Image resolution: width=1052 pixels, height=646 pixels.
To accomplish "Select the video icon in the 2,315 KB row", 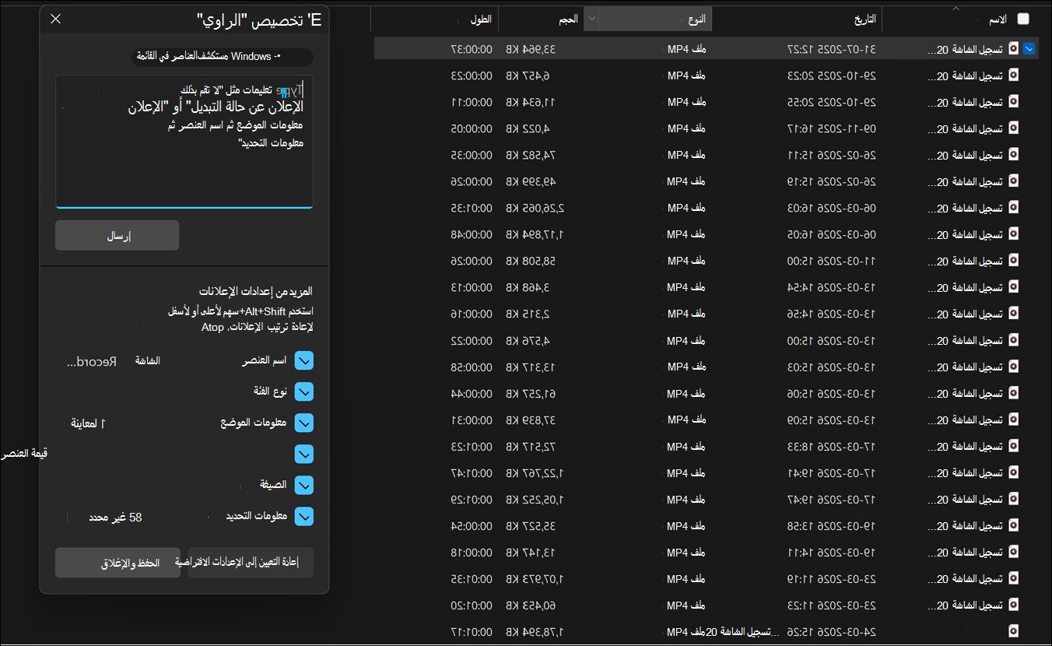I will (x=1013, y=313).
